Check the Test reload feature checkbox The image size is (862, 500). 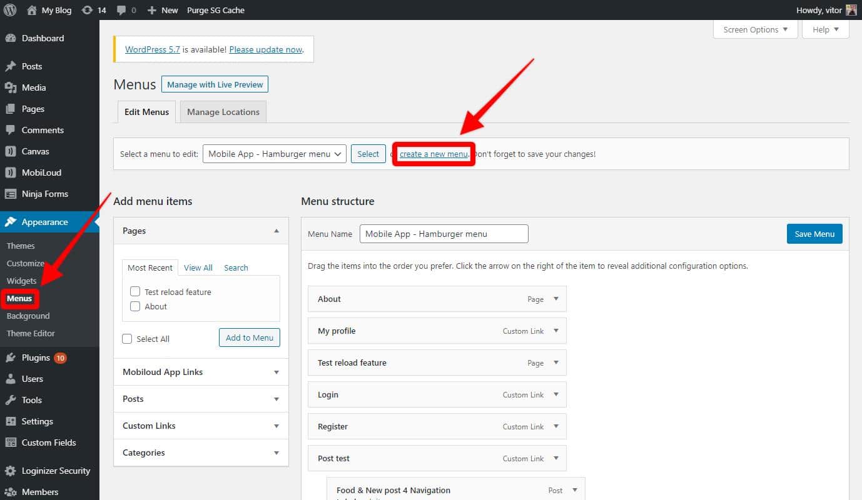(x=135, y=291)
